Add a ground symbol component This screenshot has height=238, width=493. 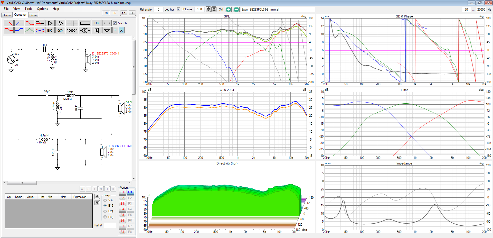pyautogui.click(x=107, y=30)
